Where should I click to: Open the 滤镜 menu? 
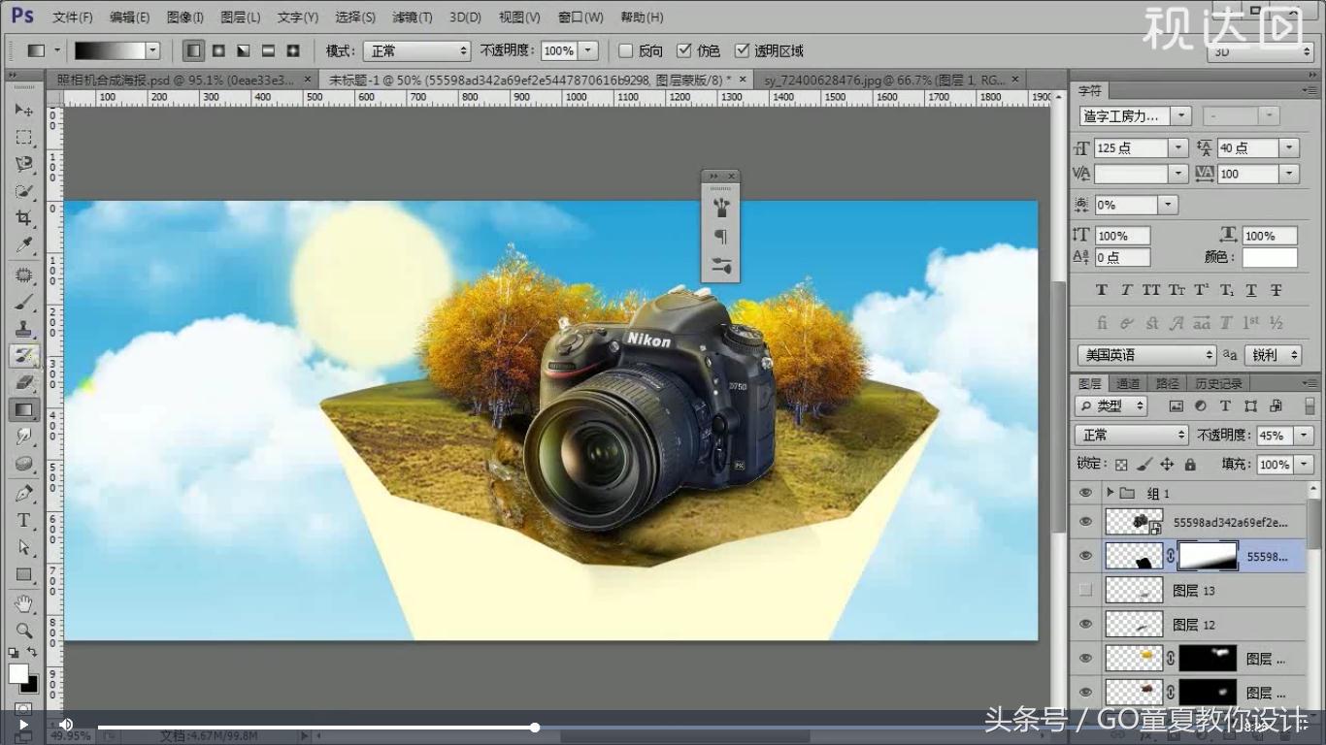point(412,16)
